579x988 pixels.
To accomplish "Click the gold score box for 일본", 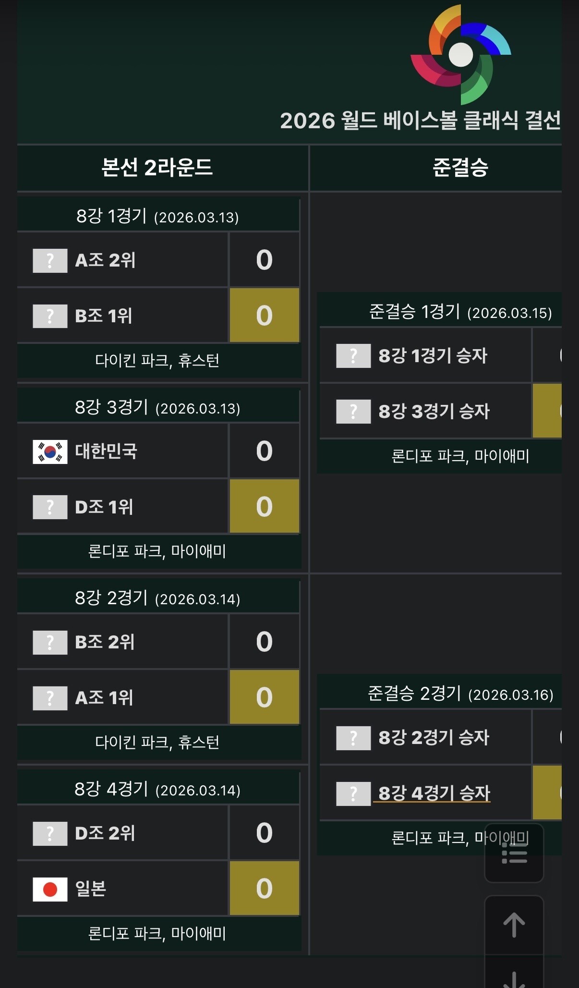I will (265, 888).
